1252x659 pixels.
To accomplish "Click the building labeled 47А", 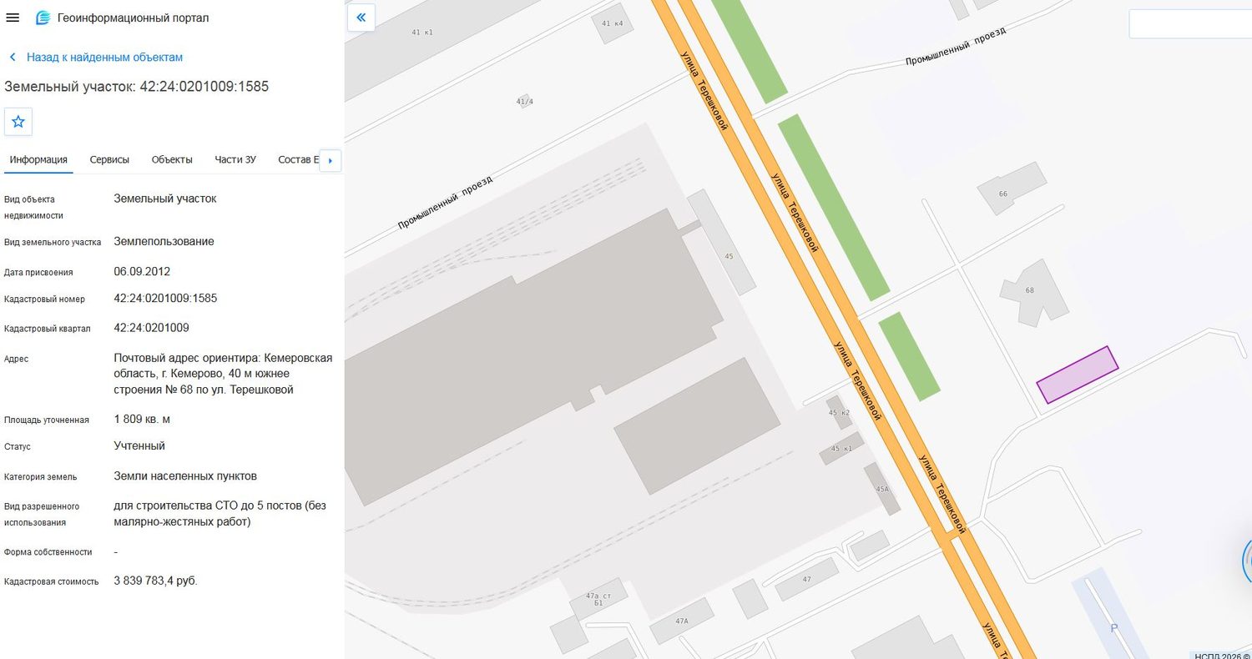I will click(x=682, y=621).
